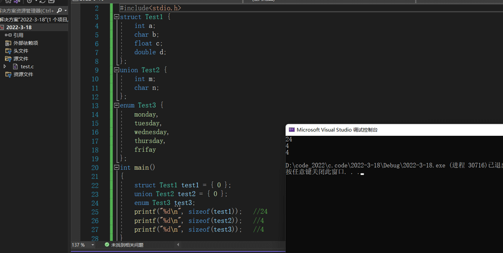The height and width of the screenshot is (253, 503).
Task: Click the "union Test2 test2 = { 0 };" line
Action: (181, 194)
